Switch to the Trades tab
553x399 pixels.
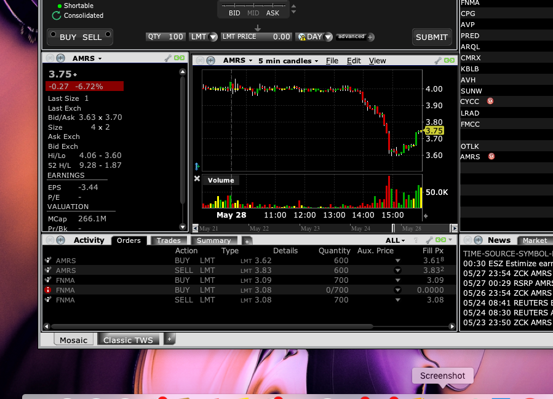pos(168,240)
